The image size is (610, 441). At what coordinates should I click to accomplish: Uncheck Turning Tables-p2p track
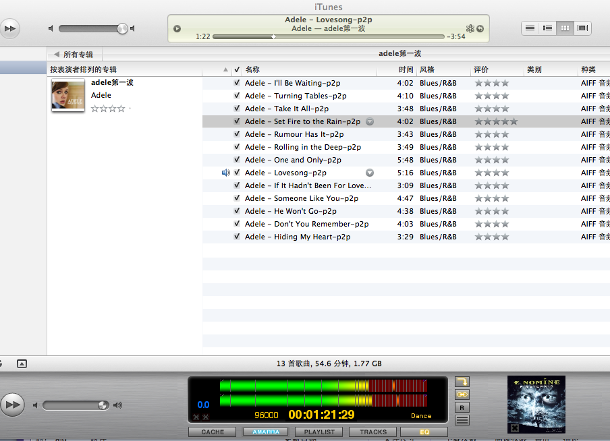point(237,96)
